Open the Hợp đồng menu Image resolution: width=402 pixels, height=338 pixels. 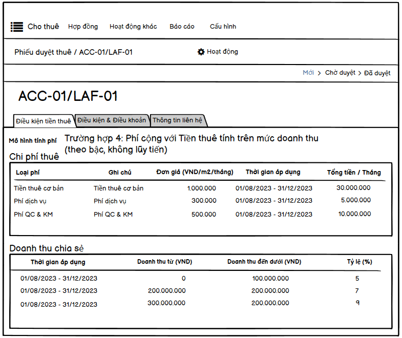[83, 27]
